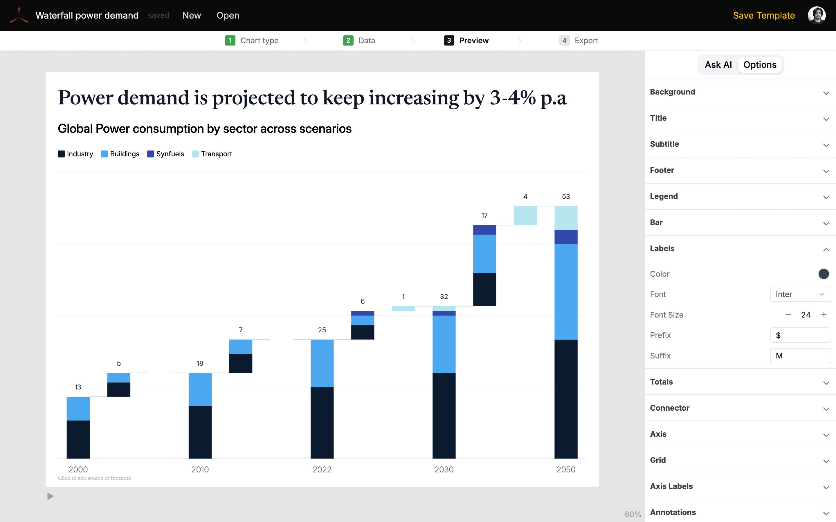
Task: Click the New menu item
Action: click(x=191, y=16)
